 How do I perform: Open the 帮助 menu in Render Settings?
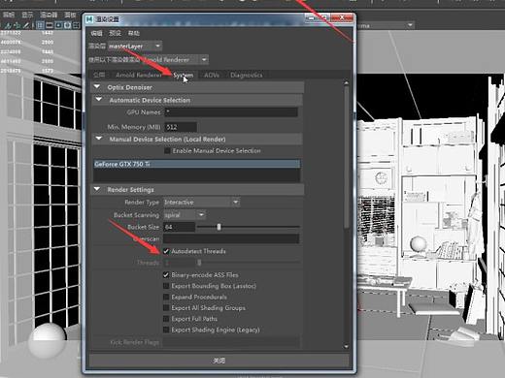[134, 33]
